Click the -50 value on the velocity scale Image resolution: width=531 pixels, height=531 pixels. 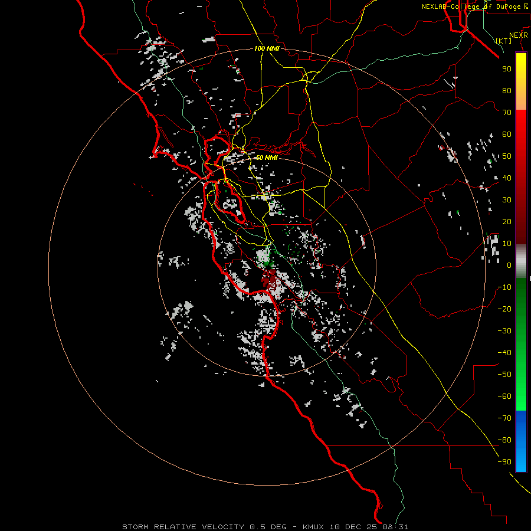(x=504, y=375)
